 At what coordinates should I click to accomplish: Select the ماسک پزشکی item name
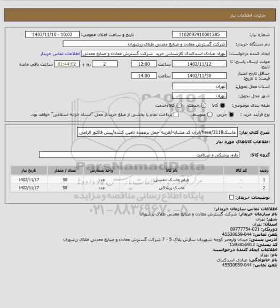click(x=172, y=188)
